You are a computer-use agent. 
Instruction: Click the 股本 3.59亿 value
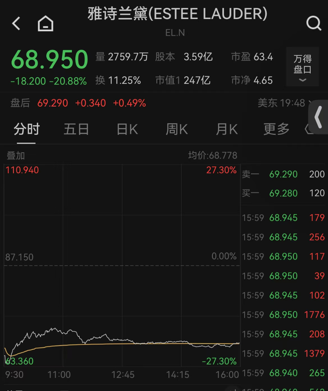coord(184,57)
